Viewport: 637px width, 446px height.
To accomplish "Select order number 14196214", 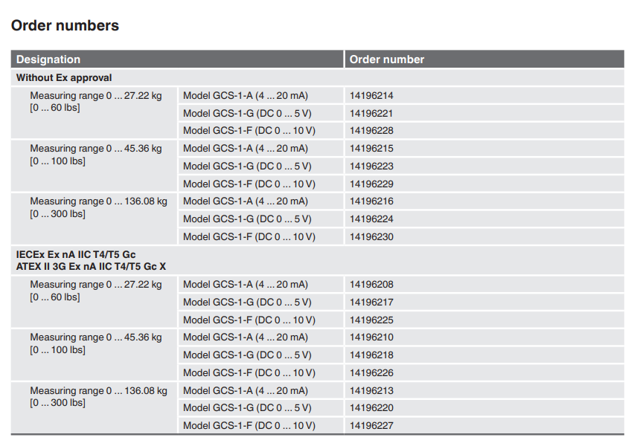I will coord(371,96).
